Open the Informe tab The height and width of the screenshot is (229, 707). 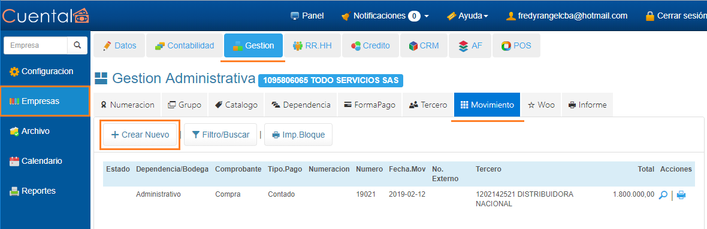click(x=587, y=105)
